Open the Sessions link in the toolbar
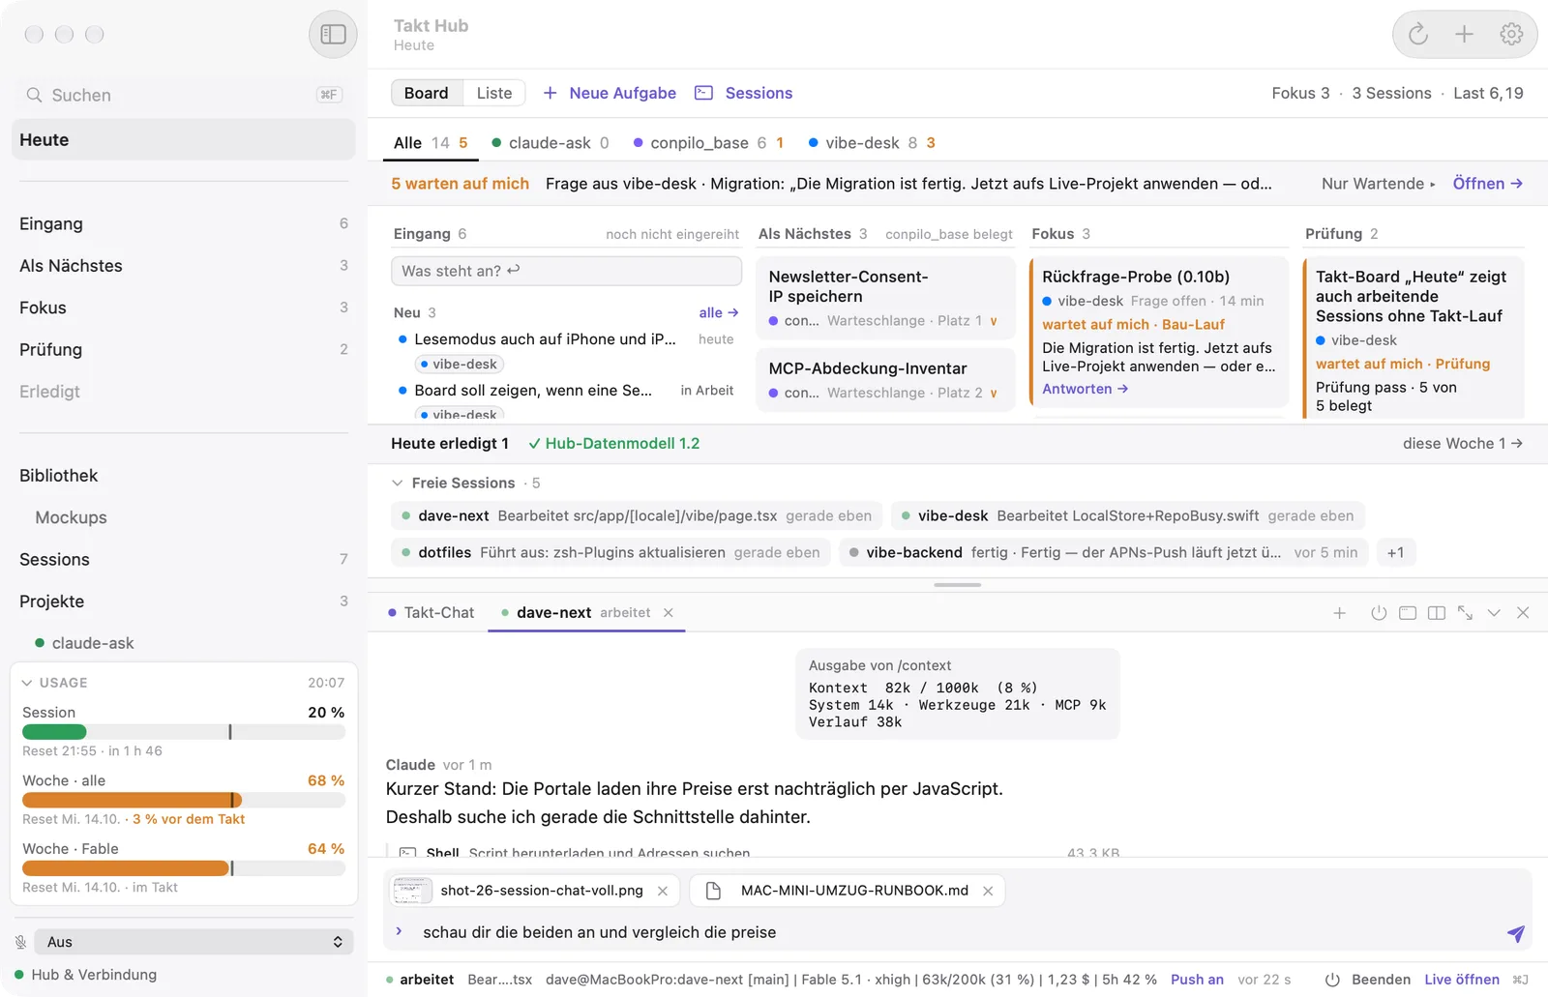 point(744,93)
